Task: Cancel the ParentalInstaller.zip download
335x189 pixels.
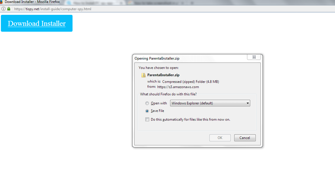Action: [x=245, y=138]
